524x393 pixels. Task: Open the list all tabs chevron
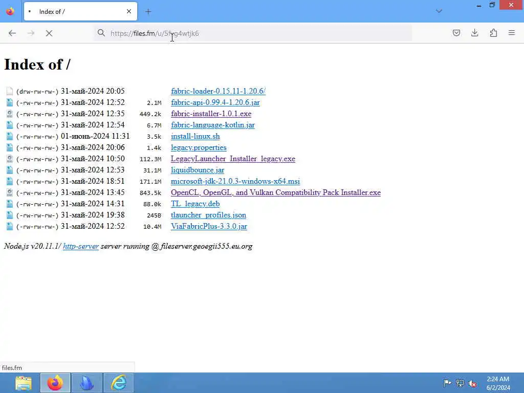coord(439,11)
